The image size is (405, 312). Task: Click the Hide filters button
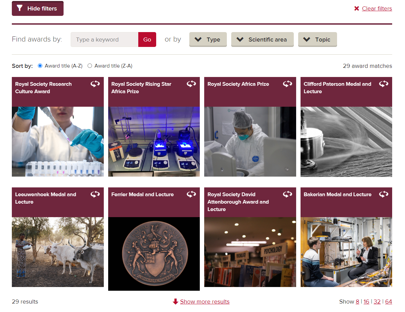pyautogui.click(x=38, y=8)
